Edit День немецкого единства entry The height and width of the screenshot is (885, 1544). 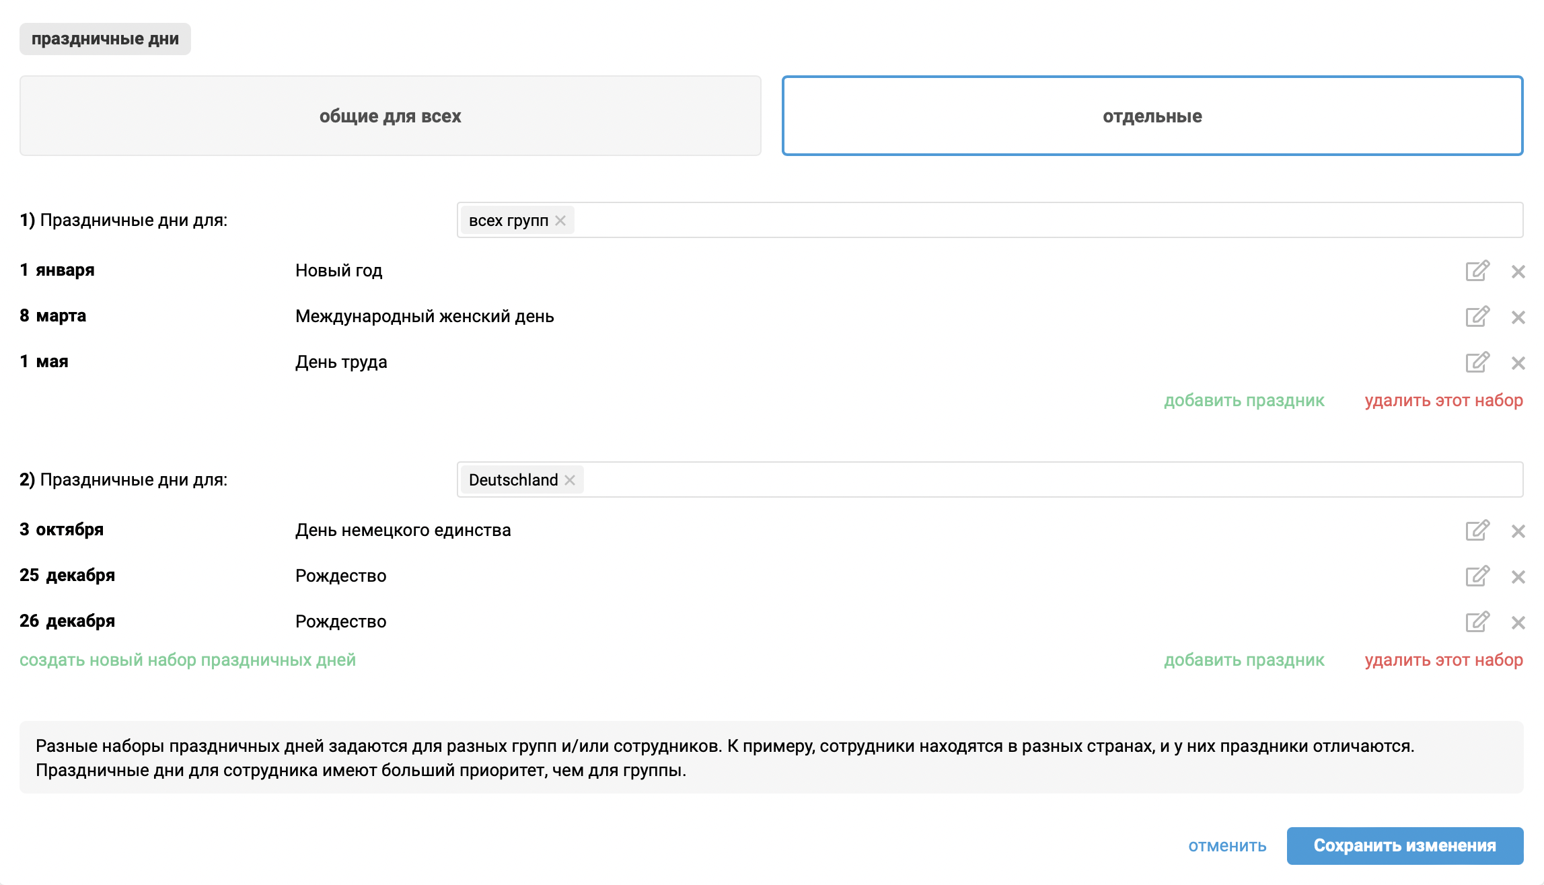coord(1477,531)
